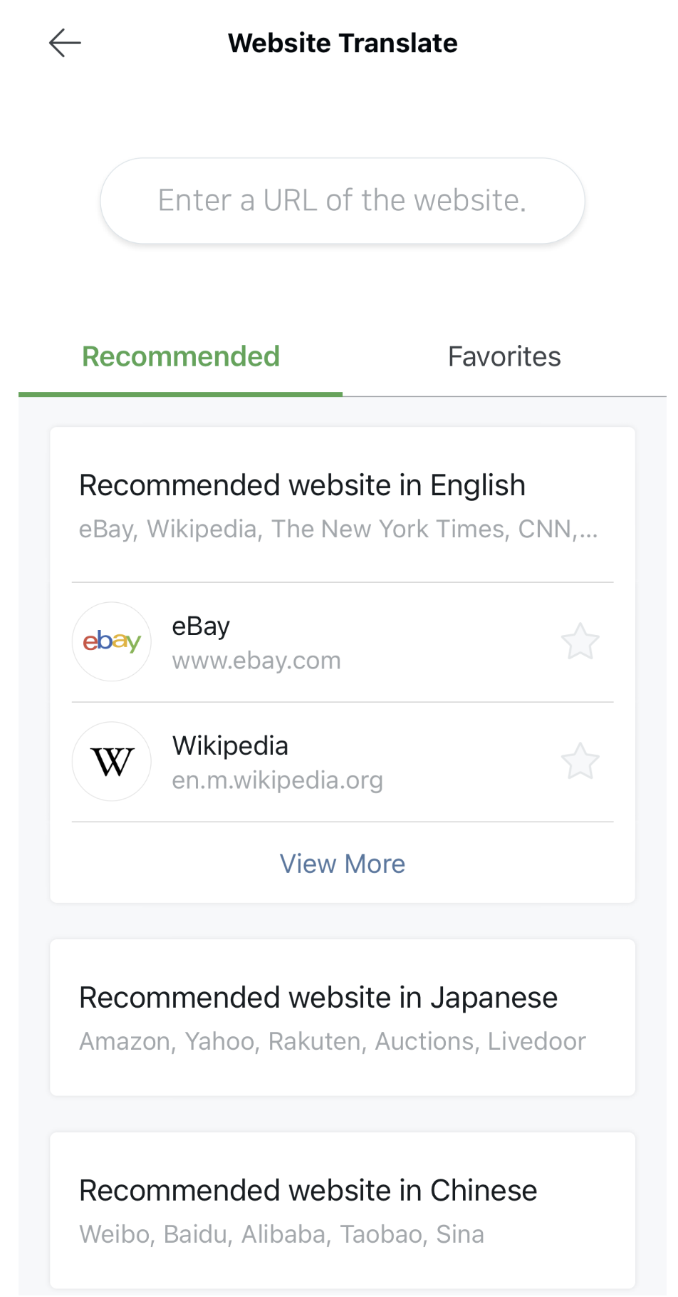Expand Recommended website in Chinese card

click(343, 1210)
